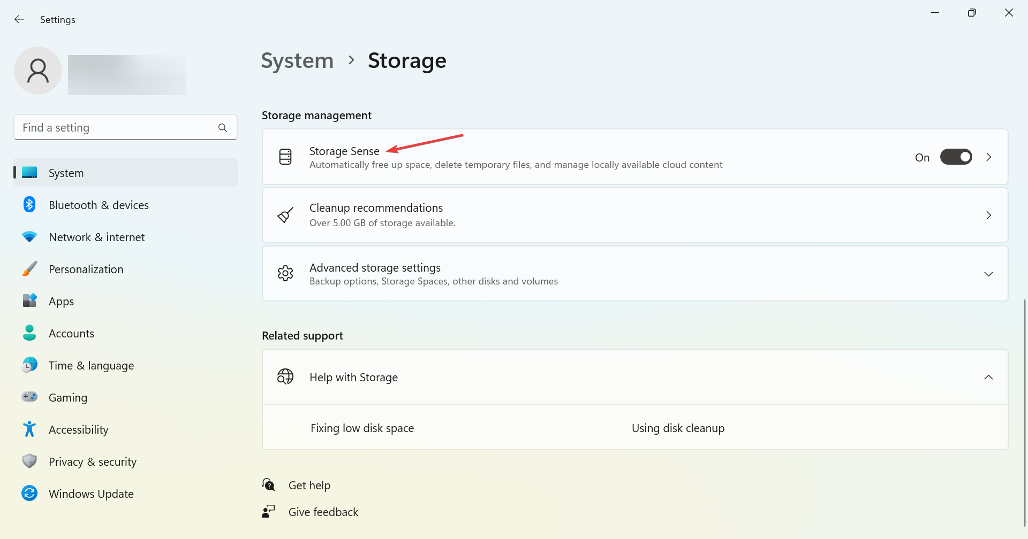Click the Find a setting search box
This screenshot has width=1028, height=539.
(x=118, y=128)
